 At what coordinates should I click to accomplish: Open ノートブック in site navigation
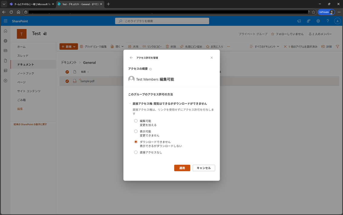click(26, 73)
